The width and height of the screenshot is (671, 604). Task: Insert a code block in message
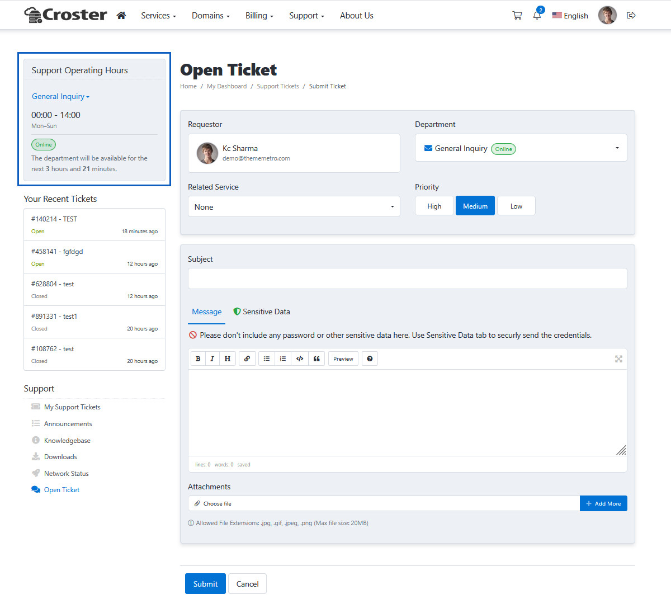[x=300, y=359]
